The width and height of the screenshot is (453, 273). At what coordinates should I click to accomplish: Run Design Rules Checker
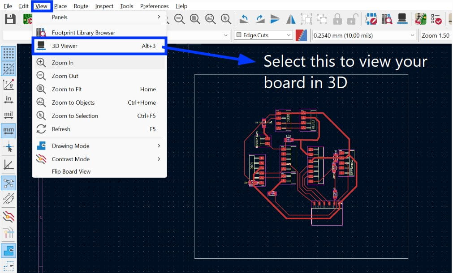point(436,19)
